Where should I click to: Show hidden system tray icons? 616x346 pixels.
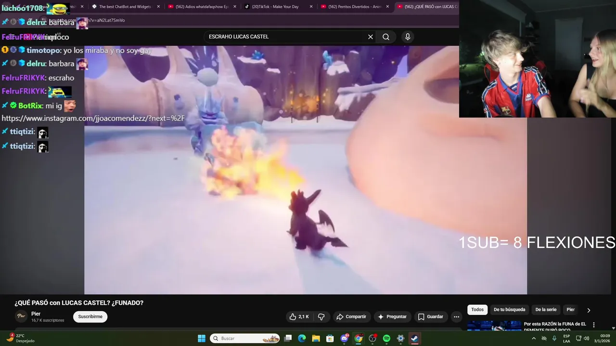click(534, 338)
